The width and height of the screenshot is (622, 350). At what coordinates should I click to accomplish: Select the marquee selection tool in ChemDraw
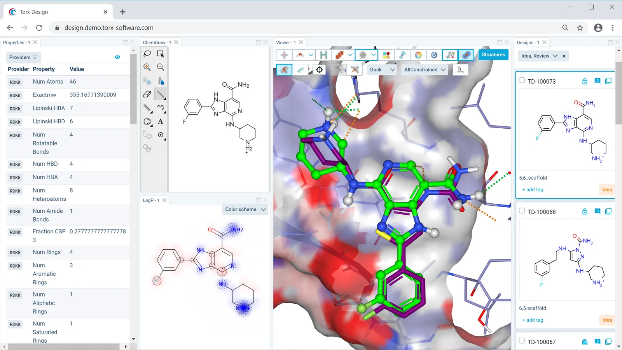tap(161, 54)
